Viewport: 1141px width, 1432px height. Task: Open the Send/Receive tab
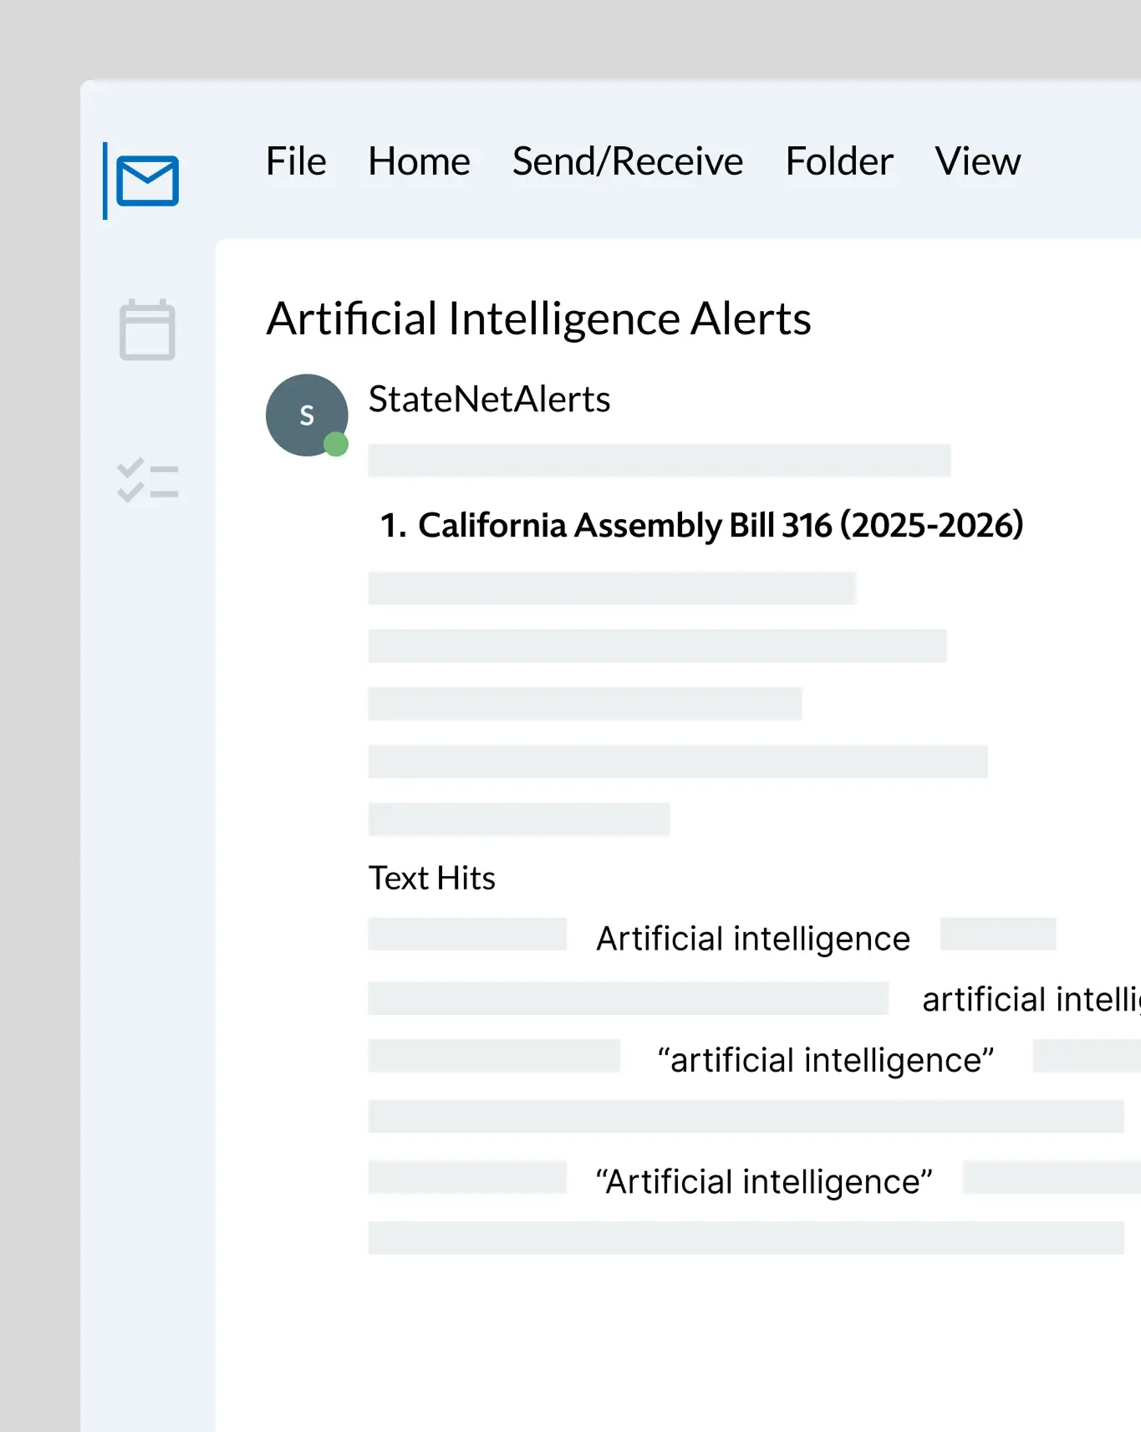(627, 161)
